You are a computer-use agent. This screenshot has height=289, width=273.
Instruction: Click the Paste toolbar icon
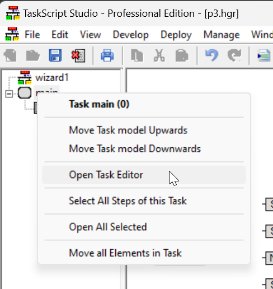tap(182, 55)
